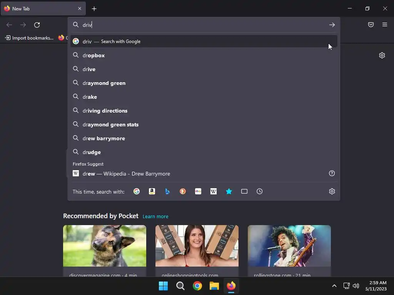Viewport: 394px width, 295px height.
Task: Select drive suggestion
Action: point(204,69)
